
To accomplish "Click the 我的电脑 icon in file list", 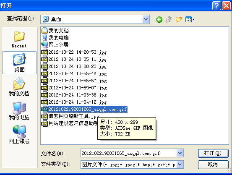I will click(44, 38).
